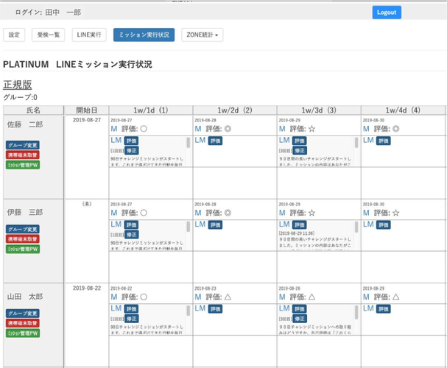Image resolution: width=447 pixels, height=368 pixels.
Task: Click the Logout button
Action: click(x=386, y=12)
